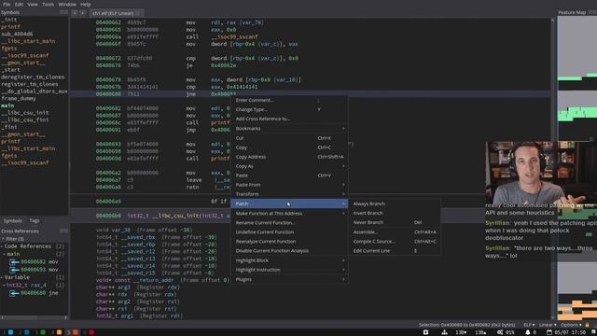Viewport: 597px width, 336px height.
Task: Open the Window menu
Action: 67,4
